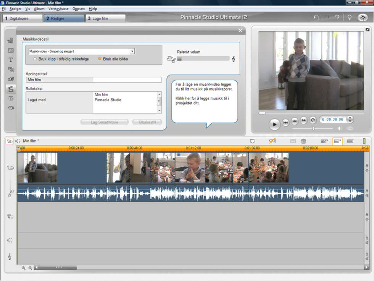Click the 'Tilbakestill' button

click(x=147, y=122)
